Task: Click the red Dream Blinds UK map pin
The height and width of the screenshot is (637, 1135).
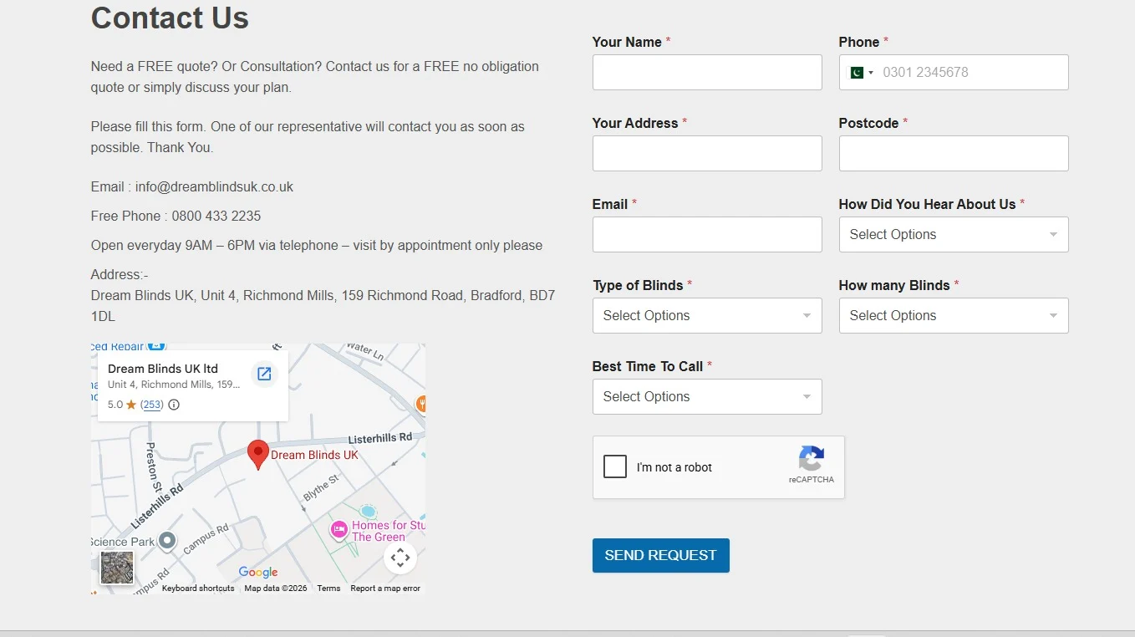Action: (259, 455)
